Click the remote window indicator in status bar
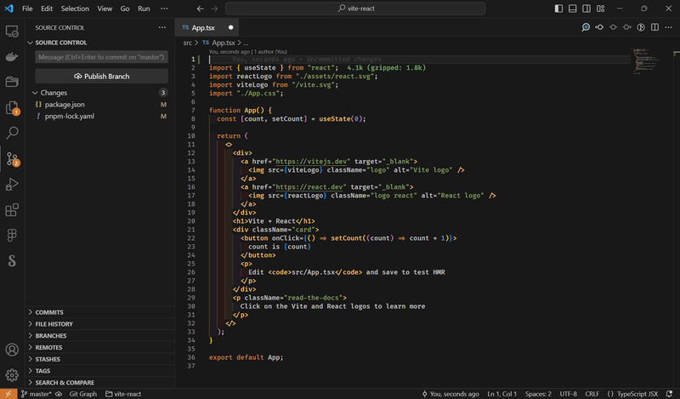680x399 pixels. point(8,394)
